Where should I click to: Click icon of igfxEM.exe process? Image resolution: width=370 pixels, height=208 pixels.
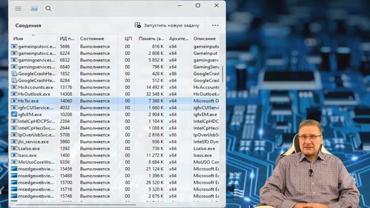tap(14, 114)
